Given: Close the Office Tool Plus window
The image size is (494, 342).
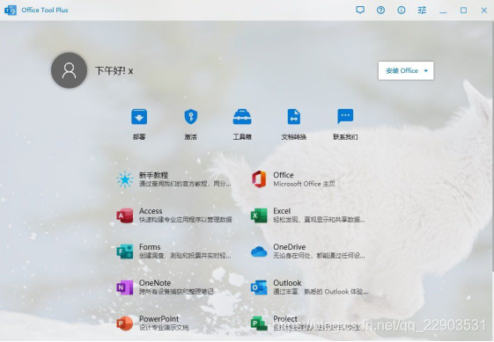Looking at the screenshot, I should [x=484, y=11].
